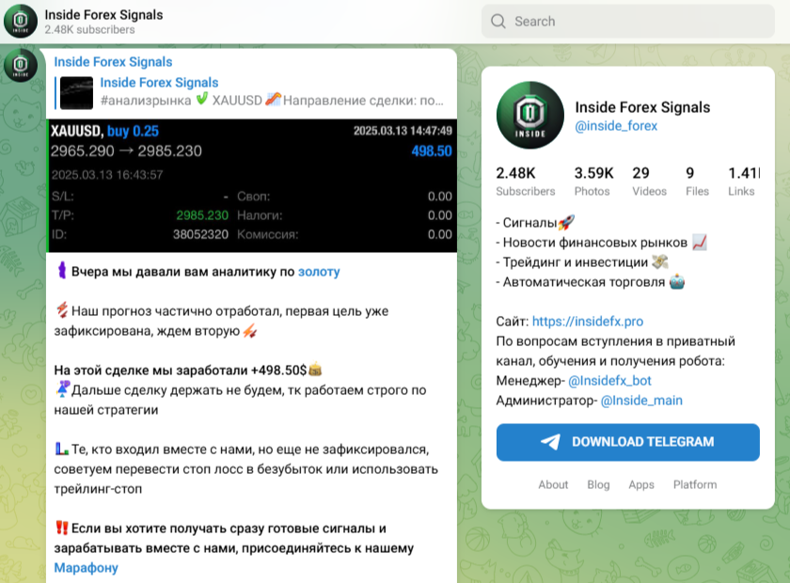790x583 pixels.
Task: Click the profit value 498.50
Action: click(x=432, y=151)
